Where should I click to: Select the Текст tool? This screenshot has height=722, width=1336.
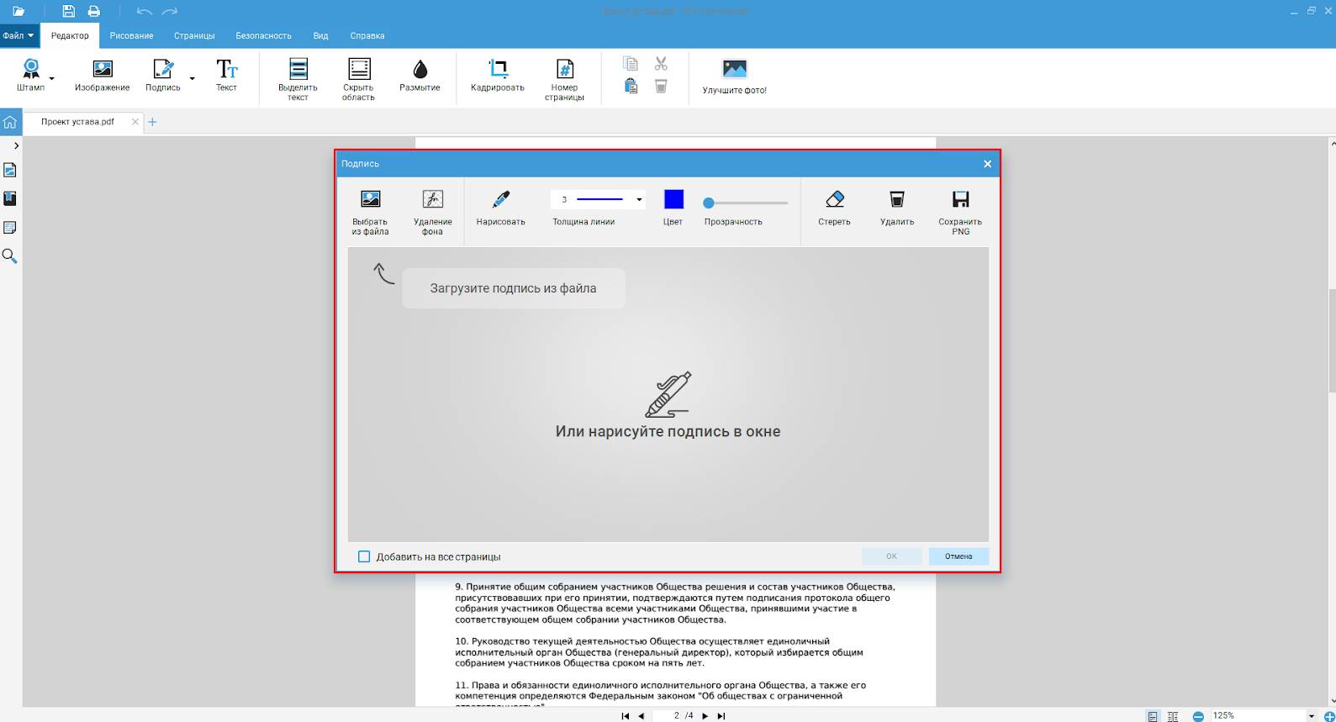tap(226, 75)
